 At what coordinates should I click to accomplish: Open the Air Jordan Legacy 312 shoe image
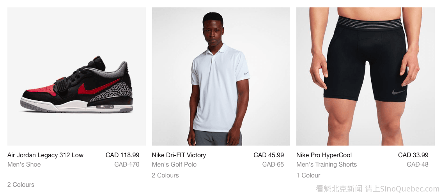76,77
